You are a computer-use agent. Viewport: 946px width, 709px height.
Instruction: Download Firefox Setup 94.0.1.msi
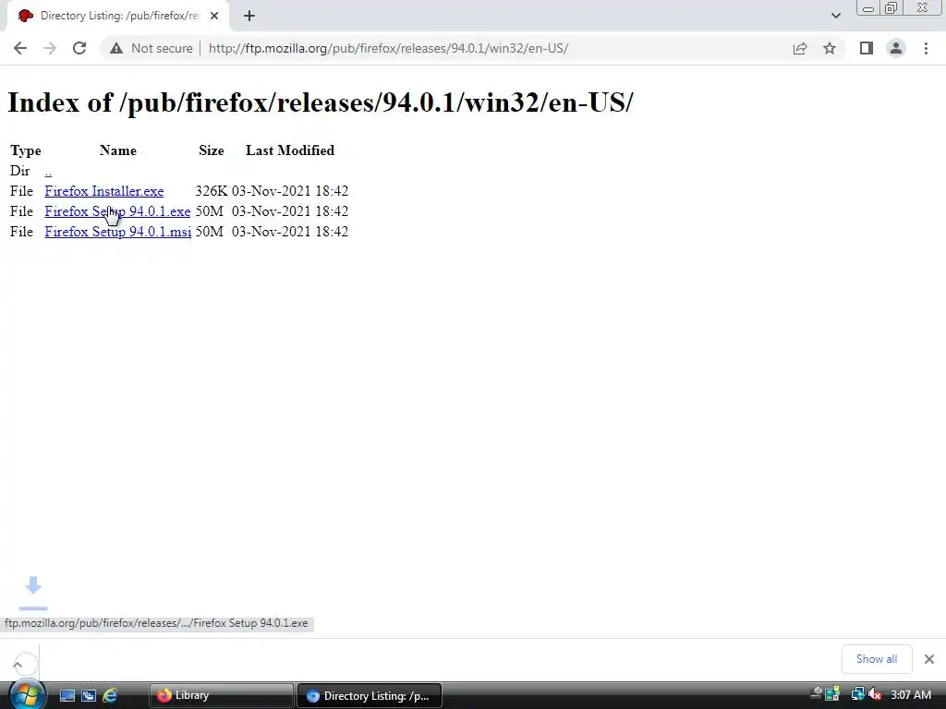point(117,232)
